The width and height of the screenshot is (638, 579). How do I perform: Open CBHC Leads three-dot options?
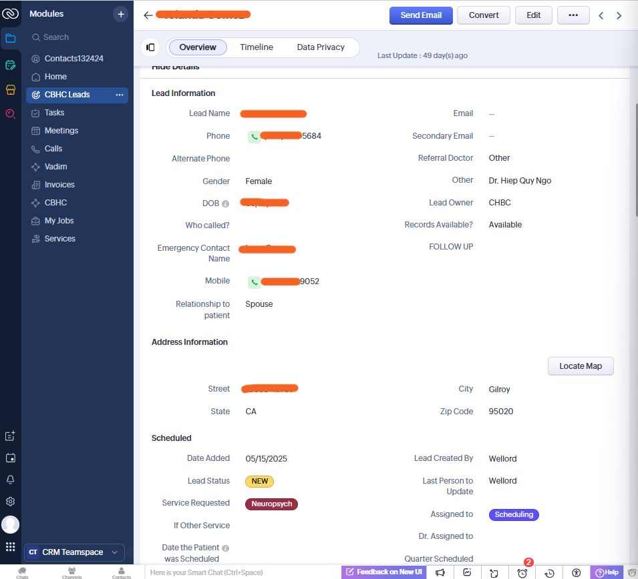click(x=119, y=95)
